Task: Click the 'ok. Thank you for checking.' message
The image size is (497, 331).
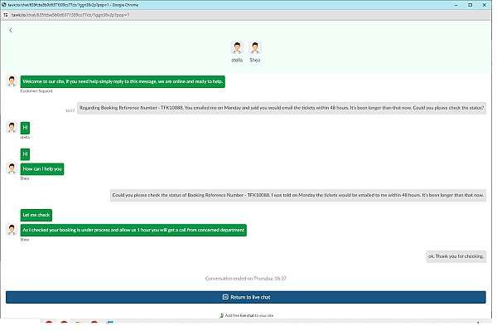Action: [x=456, y=256]
